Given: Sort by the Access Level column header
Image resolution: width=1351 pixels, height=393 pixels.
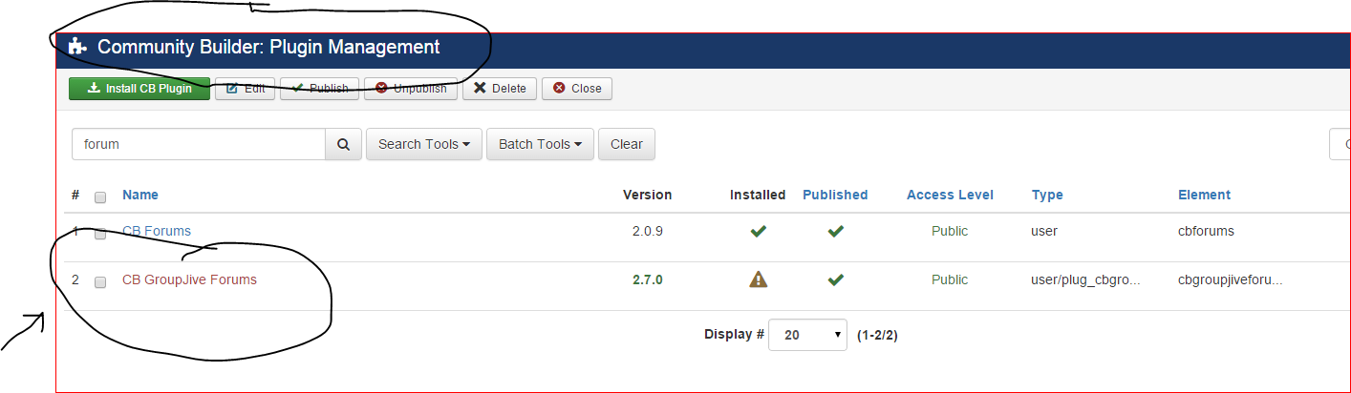Looking at the screenshot, I should coord(950,195).
